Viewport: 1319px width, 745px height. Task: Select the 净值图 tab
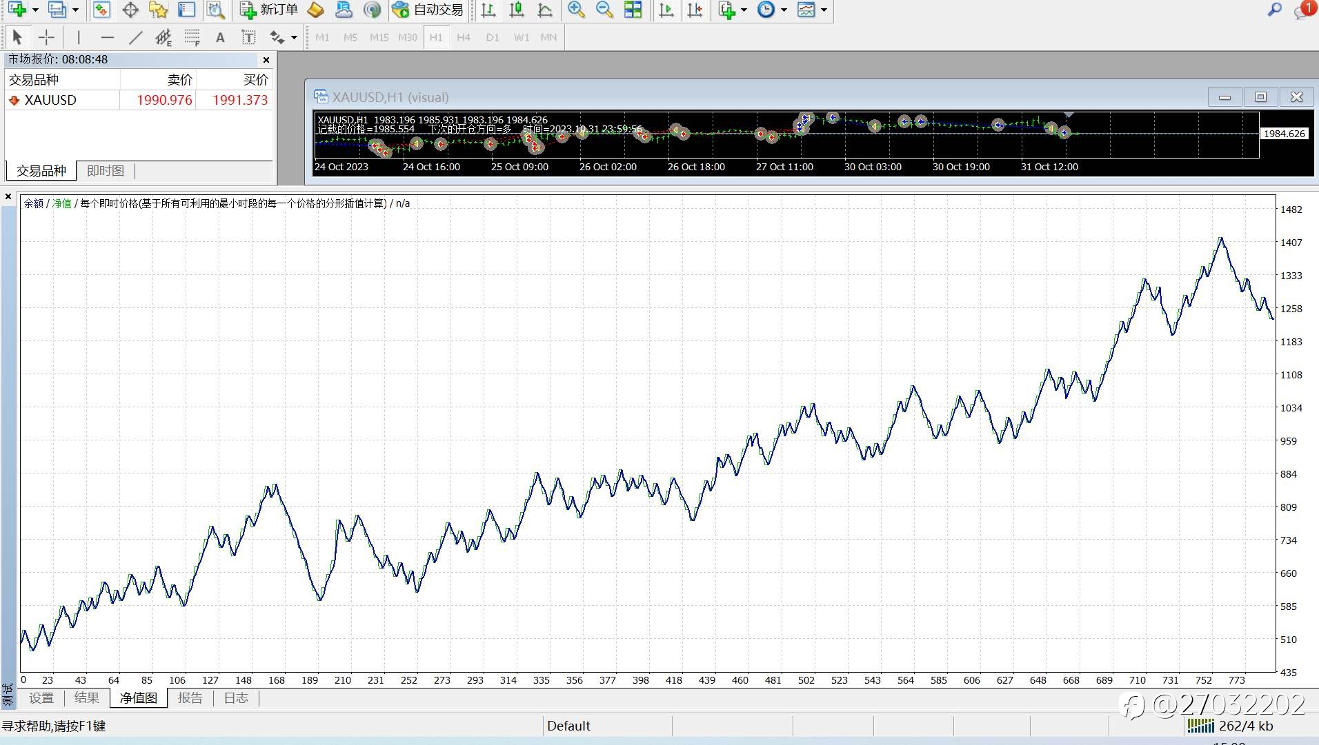point(139,698)
